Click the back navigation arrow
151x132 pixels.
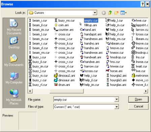coord(104,13)
